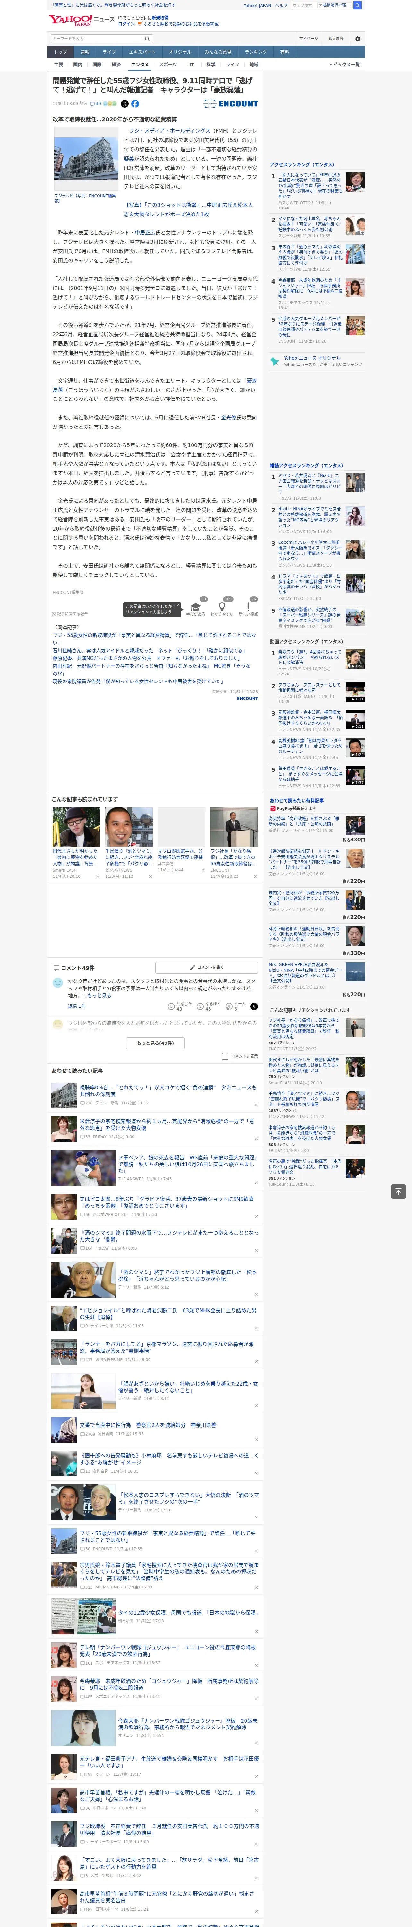Image resolution: width=412 pixels, height=1927 pixels.
Task: Open Yahoo! JAPAN link in top bar
Action: point(257,5)
